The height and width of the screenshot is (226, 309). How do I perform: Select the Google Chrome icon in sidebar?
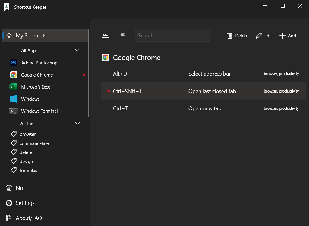coord(14,75)
